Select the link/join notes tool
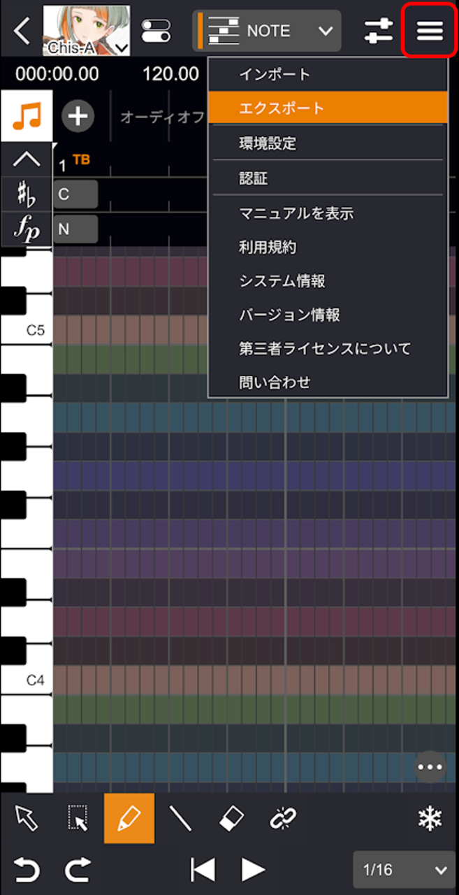This screenshot has height=895, width=459. pyautogui.click(x=284, y=818)
